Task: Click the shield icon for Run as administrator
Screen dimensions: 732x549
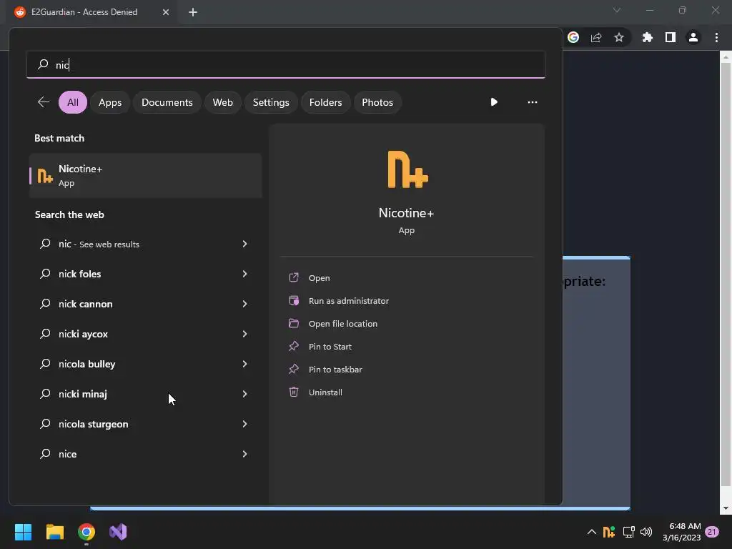Action: [294, 300]
